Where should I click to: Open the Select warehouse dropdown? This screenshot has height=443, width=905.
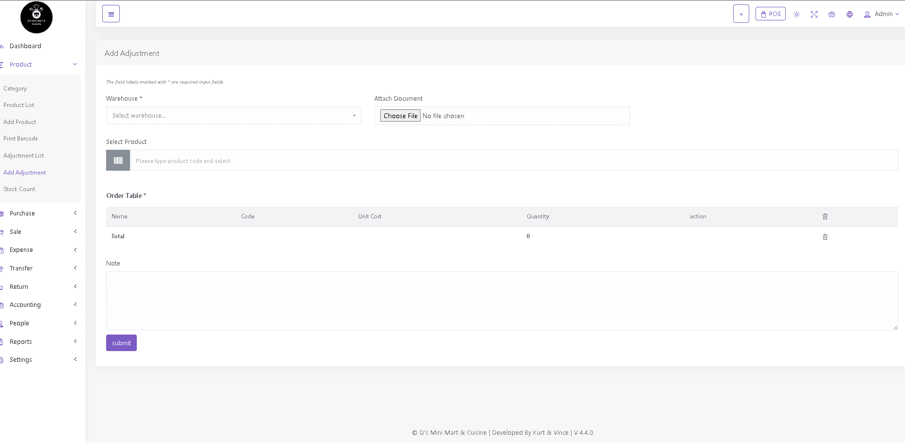tap(234, 115)
